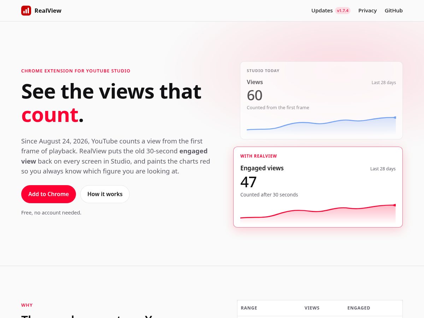Click the engaged views value 47
The height and width of the screenshot is (318, 424).
pyautogui.click(x=248, y=182)
